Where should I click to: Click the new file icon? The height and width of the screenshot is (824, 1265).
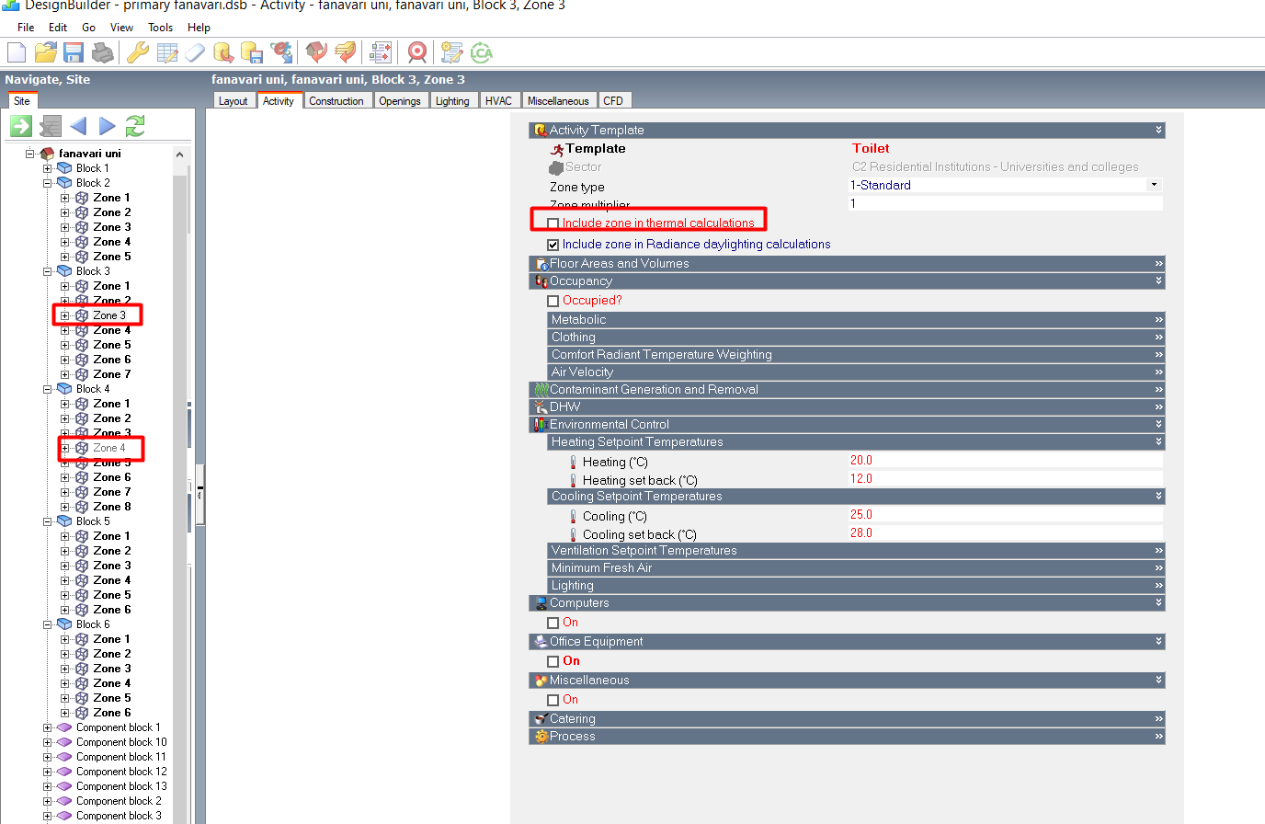[x=17, y=52]
